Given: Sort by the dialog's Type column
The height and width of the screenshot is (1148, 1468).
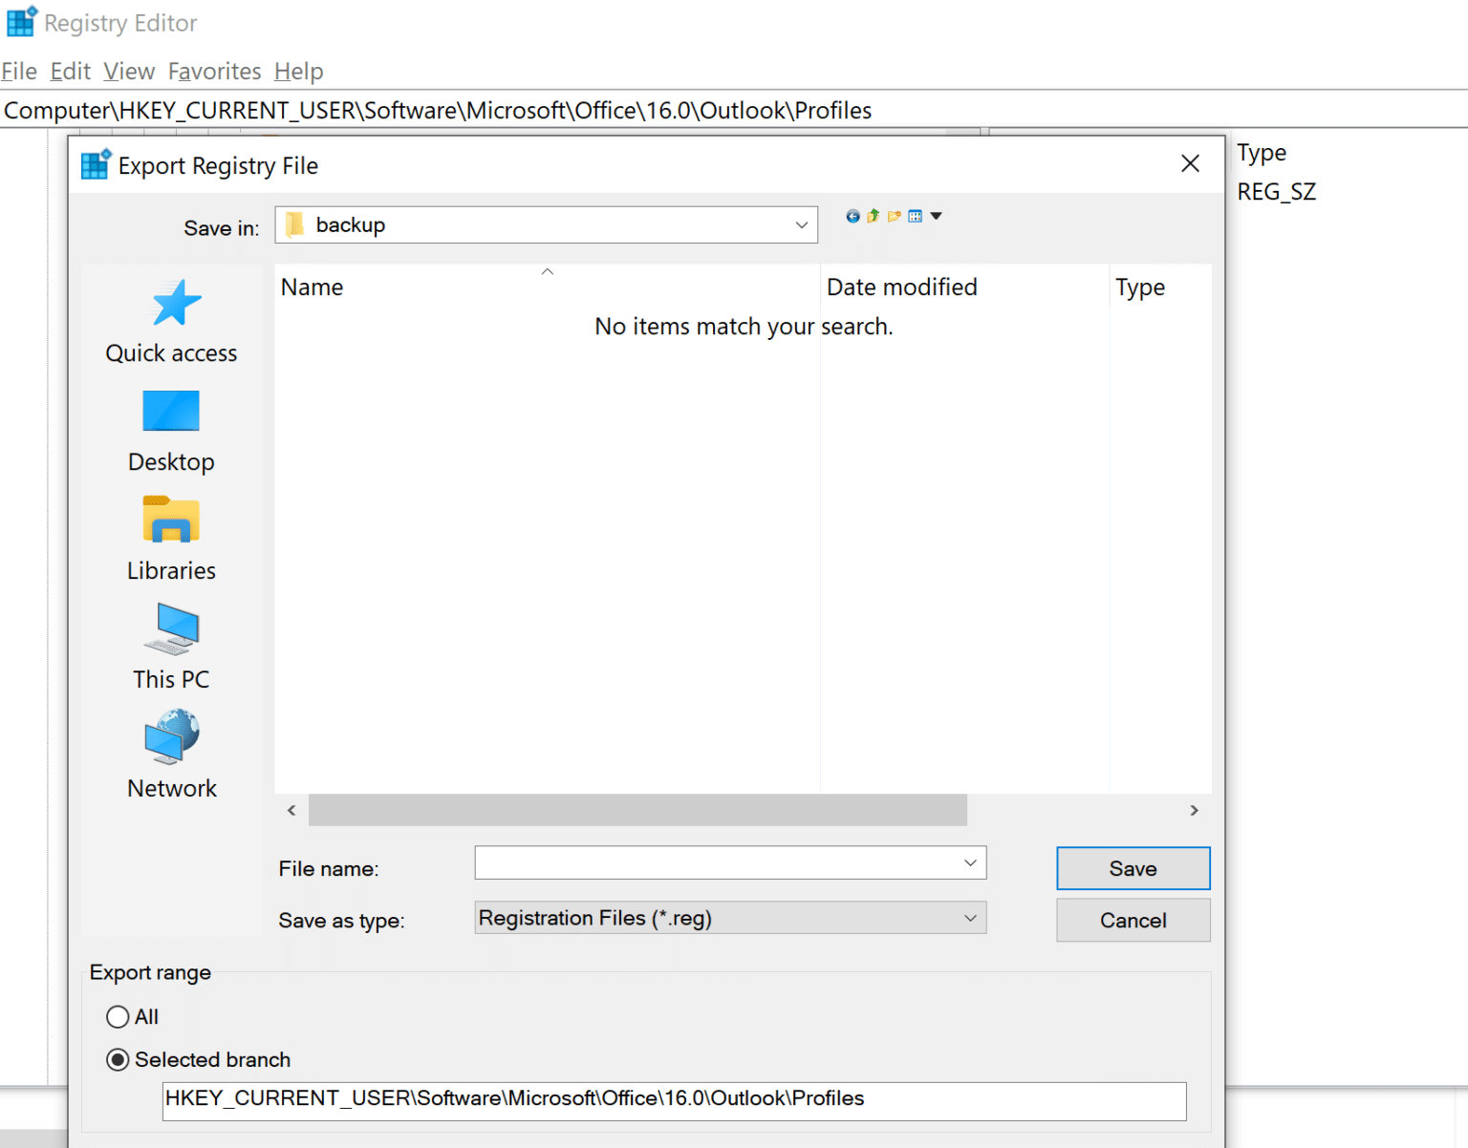Looking at the screenshot, I should [1160, 287].
